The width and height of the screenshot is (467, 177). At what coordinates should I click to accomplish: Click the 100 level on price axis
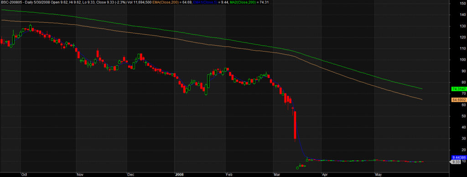463,60
